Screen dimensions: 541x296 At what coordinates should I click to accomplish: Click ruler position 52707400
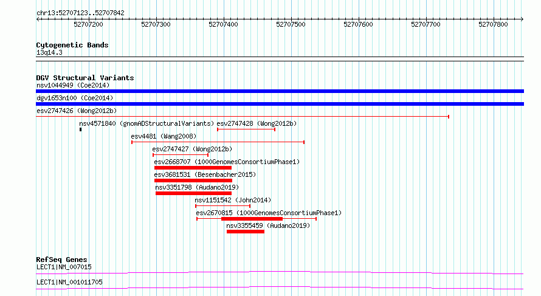223,24
